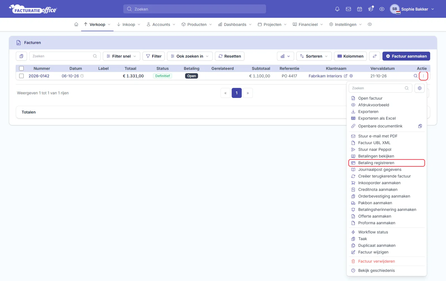Image resolution: width=446 pixels, height=281 pixels.
Task: Go to the home icon in navigation
Action: point(76,24)
